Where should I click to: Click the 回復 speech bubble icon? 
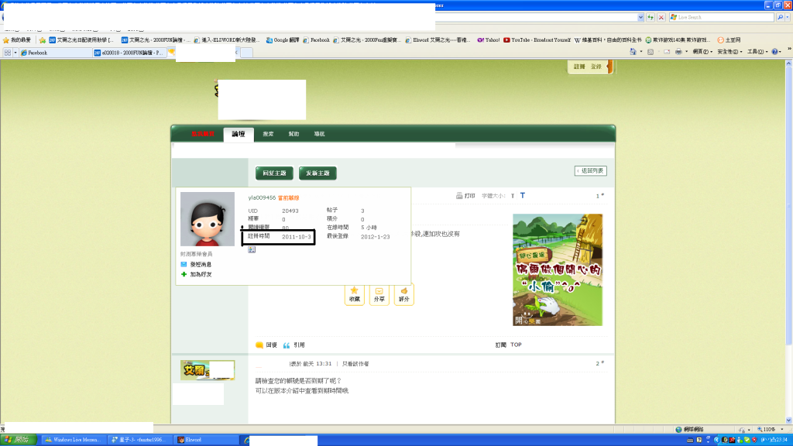[259, 345]
